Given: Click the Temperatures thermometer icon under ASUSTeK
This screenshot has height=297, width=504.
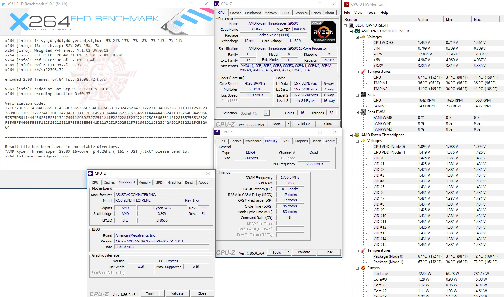Looking at the screenshot, I should point(363,72).
